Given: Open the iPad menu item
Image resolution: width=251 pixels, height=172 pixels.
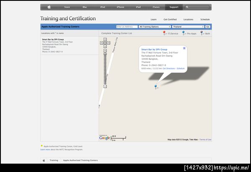Looking at the screenshot, I should [138, 7].
